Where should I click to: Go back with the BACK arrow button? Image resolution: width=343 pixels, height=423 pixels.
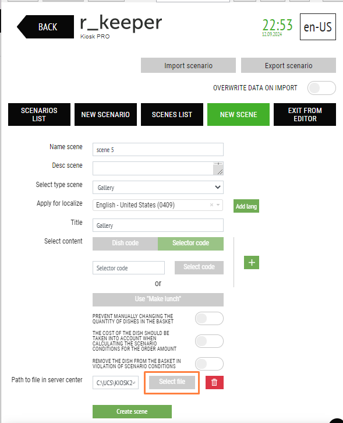pos(45,27)
